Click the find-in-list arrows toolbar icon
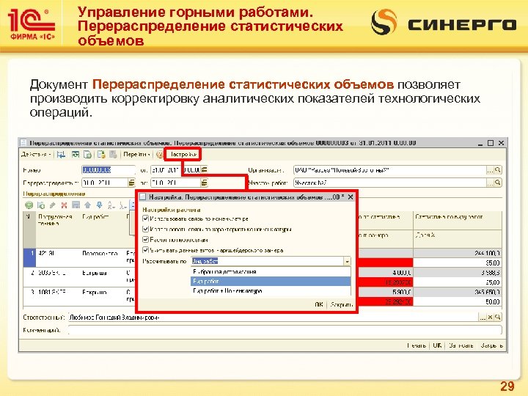The image size is (528, 396). [x=61, y=155]
